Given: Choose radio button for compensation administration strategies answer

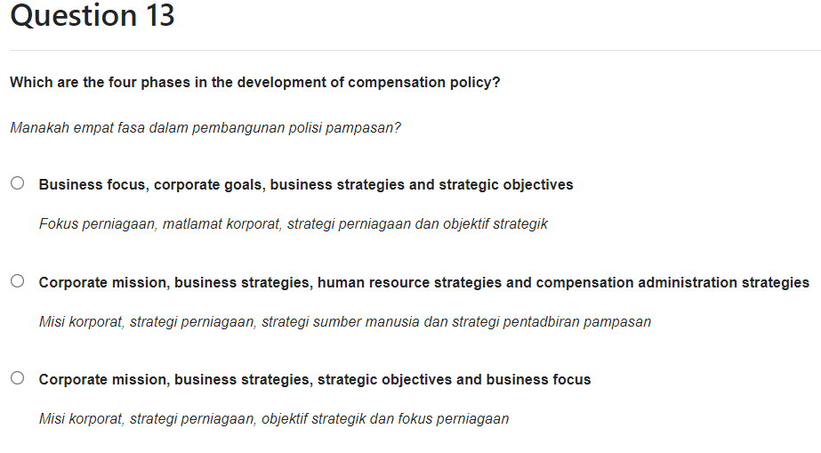Looking at the screenshot, I should 18,282.
